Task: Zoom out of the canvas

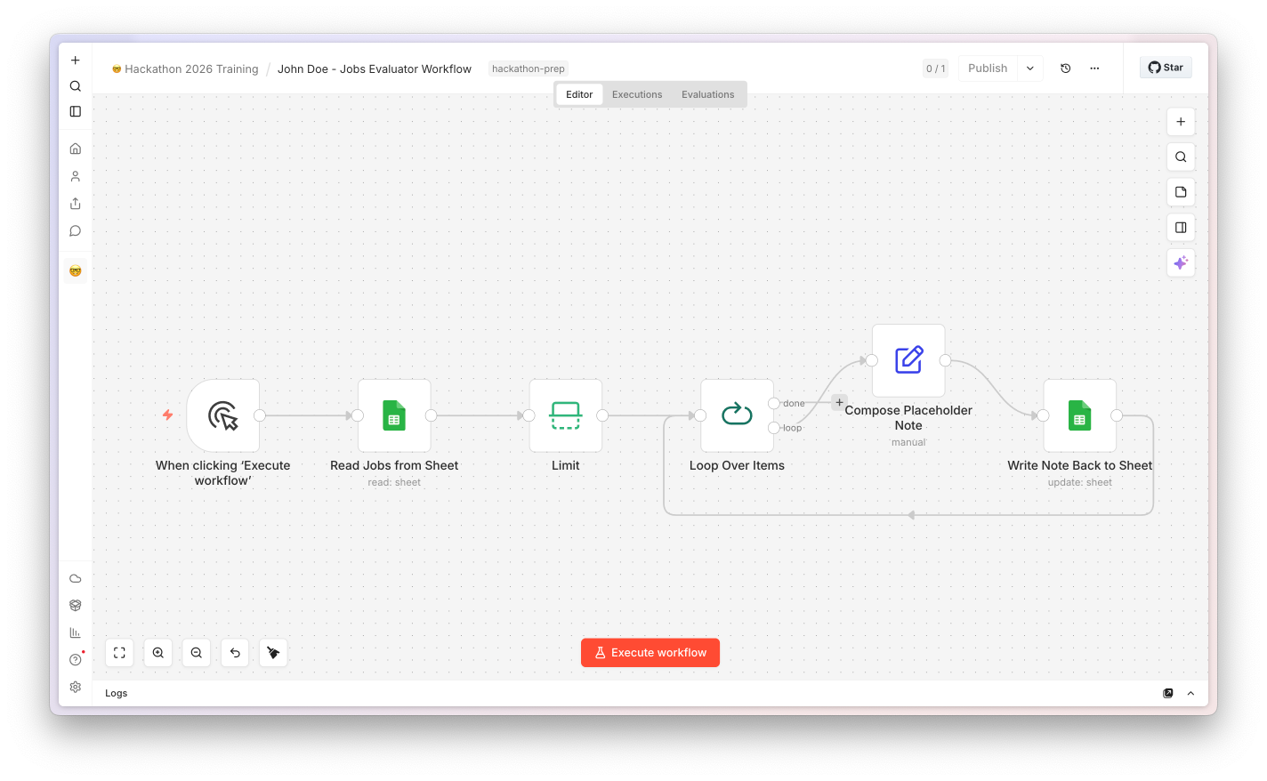Action: pos(197,653)
